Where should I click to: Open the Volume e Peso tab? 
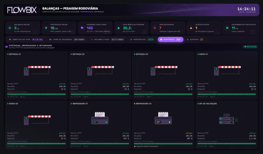(x=108, y=39)
